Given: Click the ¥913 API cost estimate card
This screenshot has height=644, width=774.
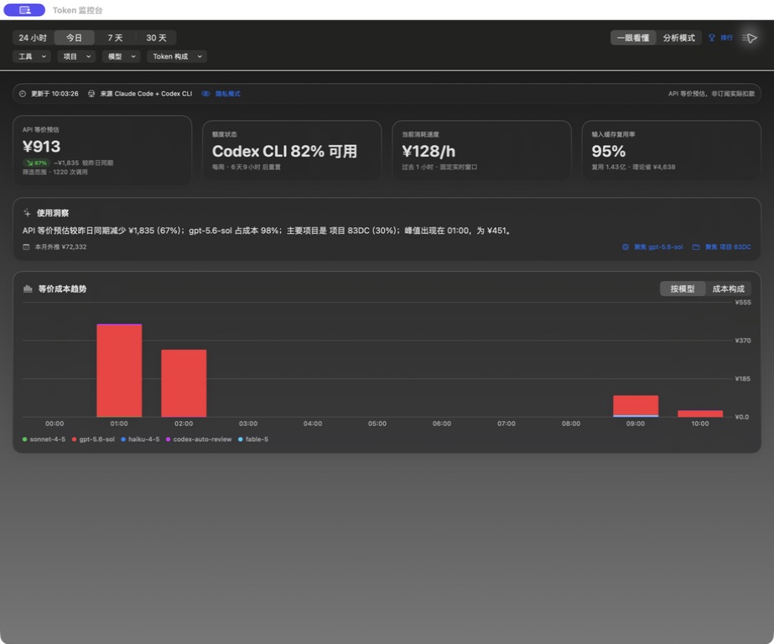Looking at the screenshot, I should pos(102,150).
